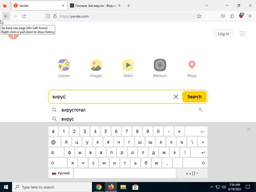Click the yellow Search button
256x192 pixels.
tap(194, 97)
